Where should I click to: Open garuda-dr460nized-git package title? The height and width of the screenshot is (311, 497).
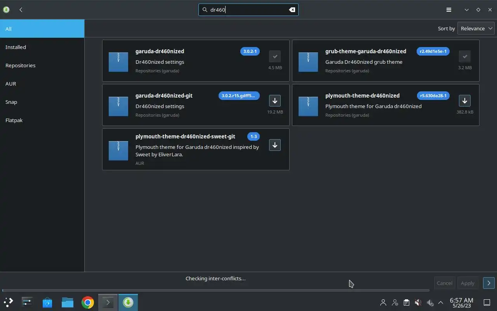click(164, 96)
